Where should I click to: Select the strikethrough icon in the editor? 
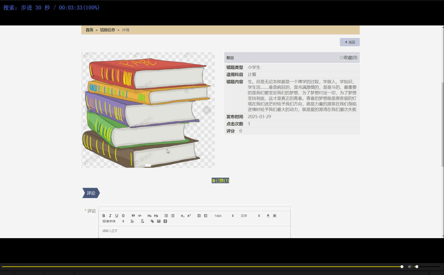click(x=123, y=216)
